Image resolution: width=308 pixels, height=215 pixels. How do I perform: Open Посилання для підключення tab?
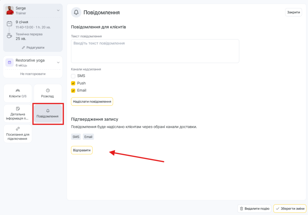(17, 134)
